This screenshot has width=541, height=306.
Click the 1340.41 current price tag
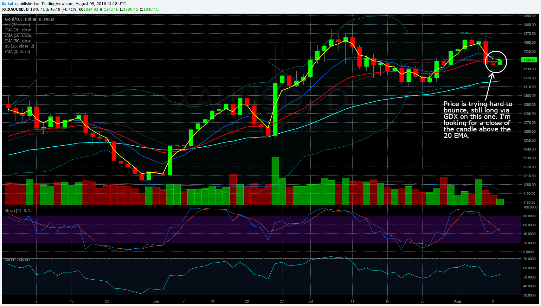click(x=529, y=60)
